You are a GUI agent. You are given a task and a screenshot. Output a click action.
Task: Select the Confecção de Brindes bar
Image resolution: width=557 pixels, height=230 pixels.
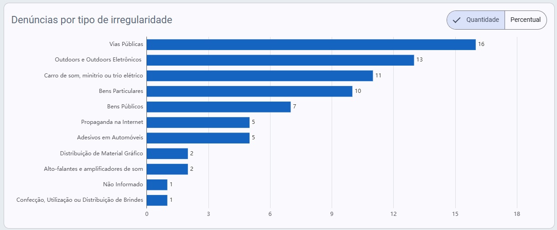[x=157, y=200]
